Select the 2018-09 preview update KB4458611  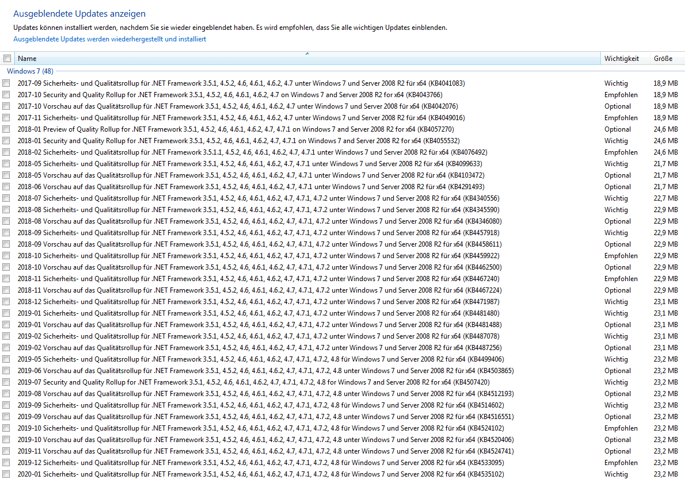pyautogui.click(x=260, y=244)
